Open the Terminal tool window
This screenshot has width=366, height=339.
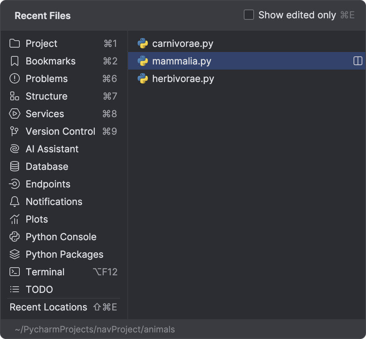pos(45,272)
